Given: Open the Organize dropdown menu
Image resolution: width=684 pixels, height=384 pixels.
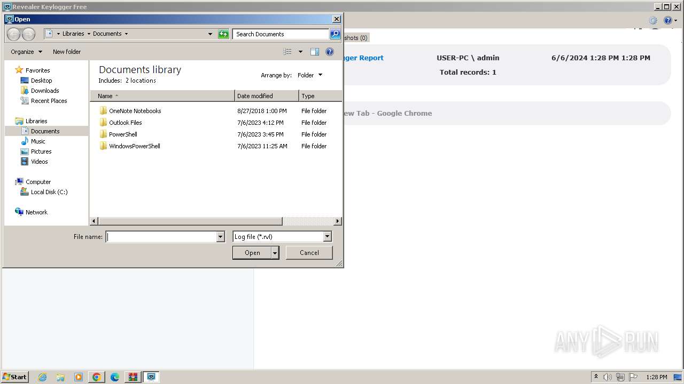Looking at the screenshot, I should click(x=26, y=52).
